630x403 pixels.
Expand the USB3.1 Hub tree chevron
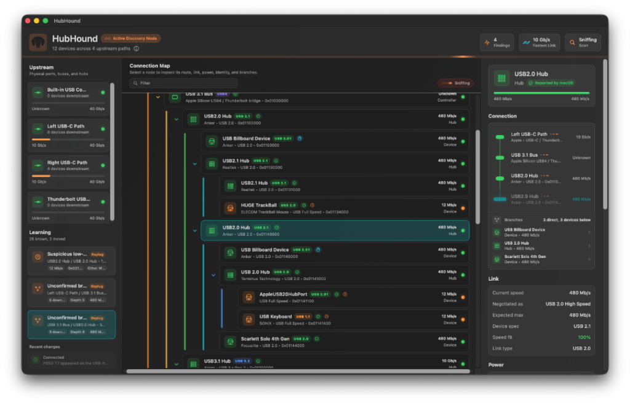(177, 364)
